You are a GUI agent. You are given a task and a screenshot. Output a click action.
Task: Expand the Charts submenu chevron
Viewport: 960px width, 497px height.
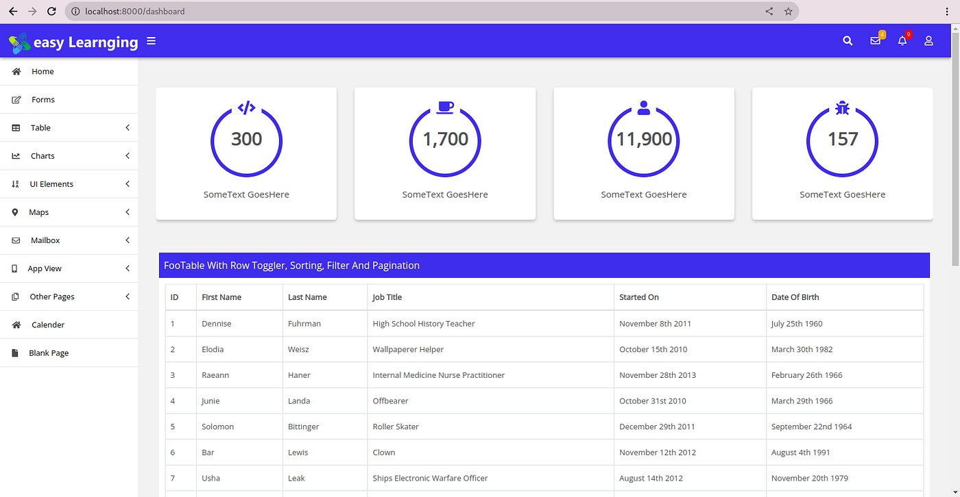pyautogui.click(x=128, y=156)
